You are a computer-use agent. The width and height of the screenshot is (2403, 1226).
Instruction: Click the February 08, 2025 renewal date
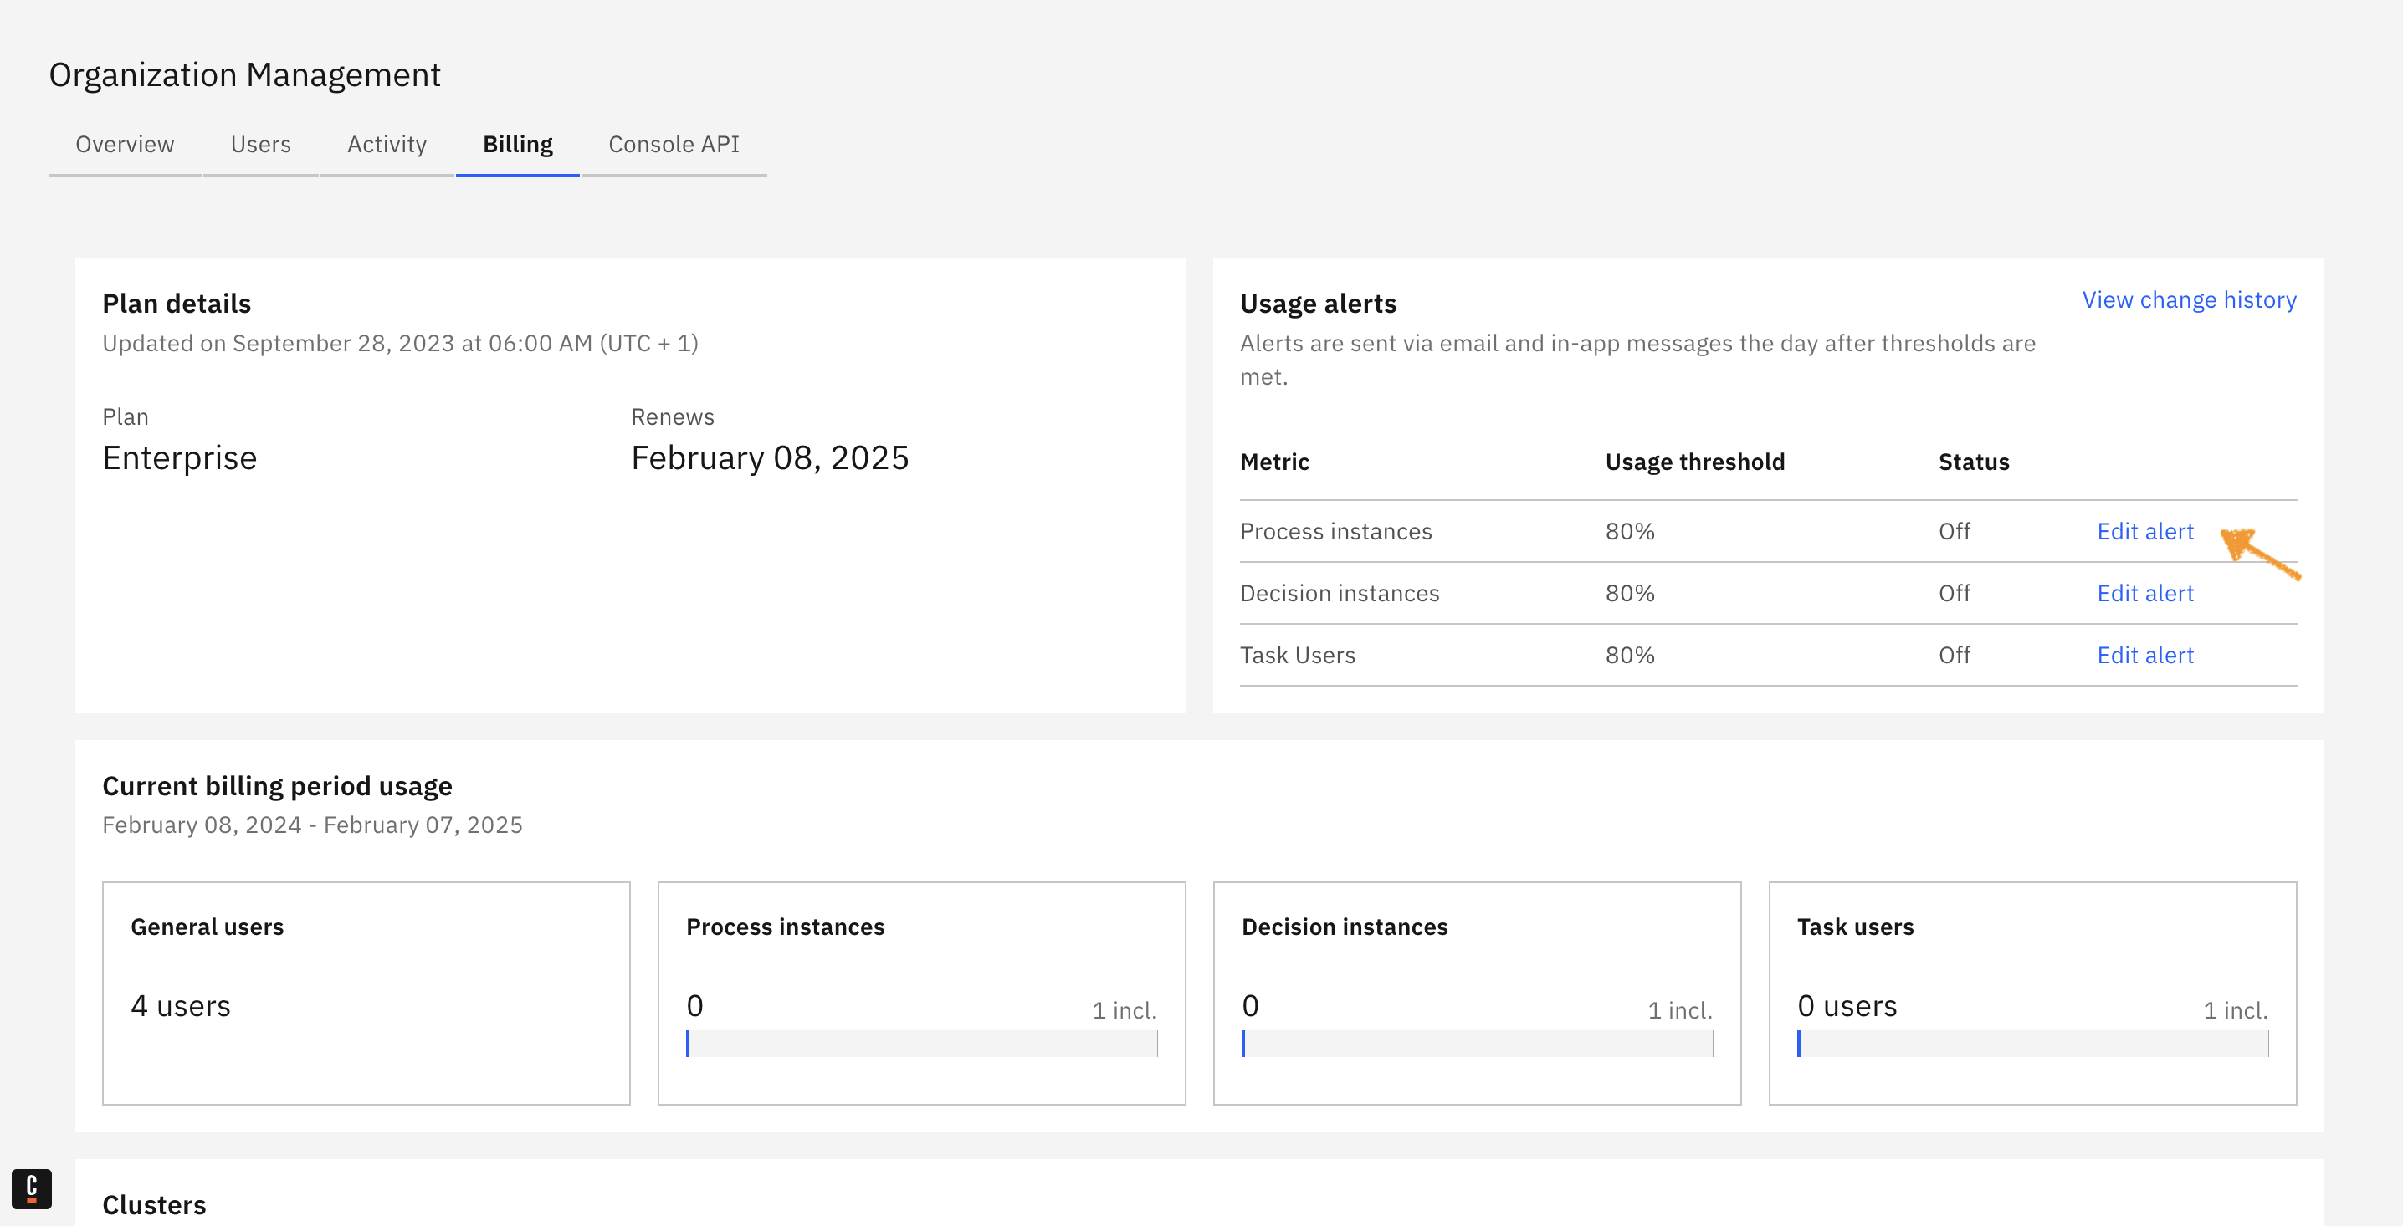(x=769, y=457)
